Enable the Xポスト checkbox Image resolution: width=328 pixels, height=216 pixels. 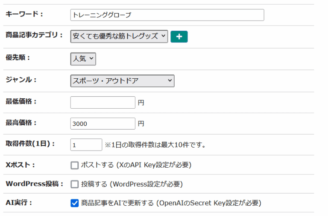[75, 165]
